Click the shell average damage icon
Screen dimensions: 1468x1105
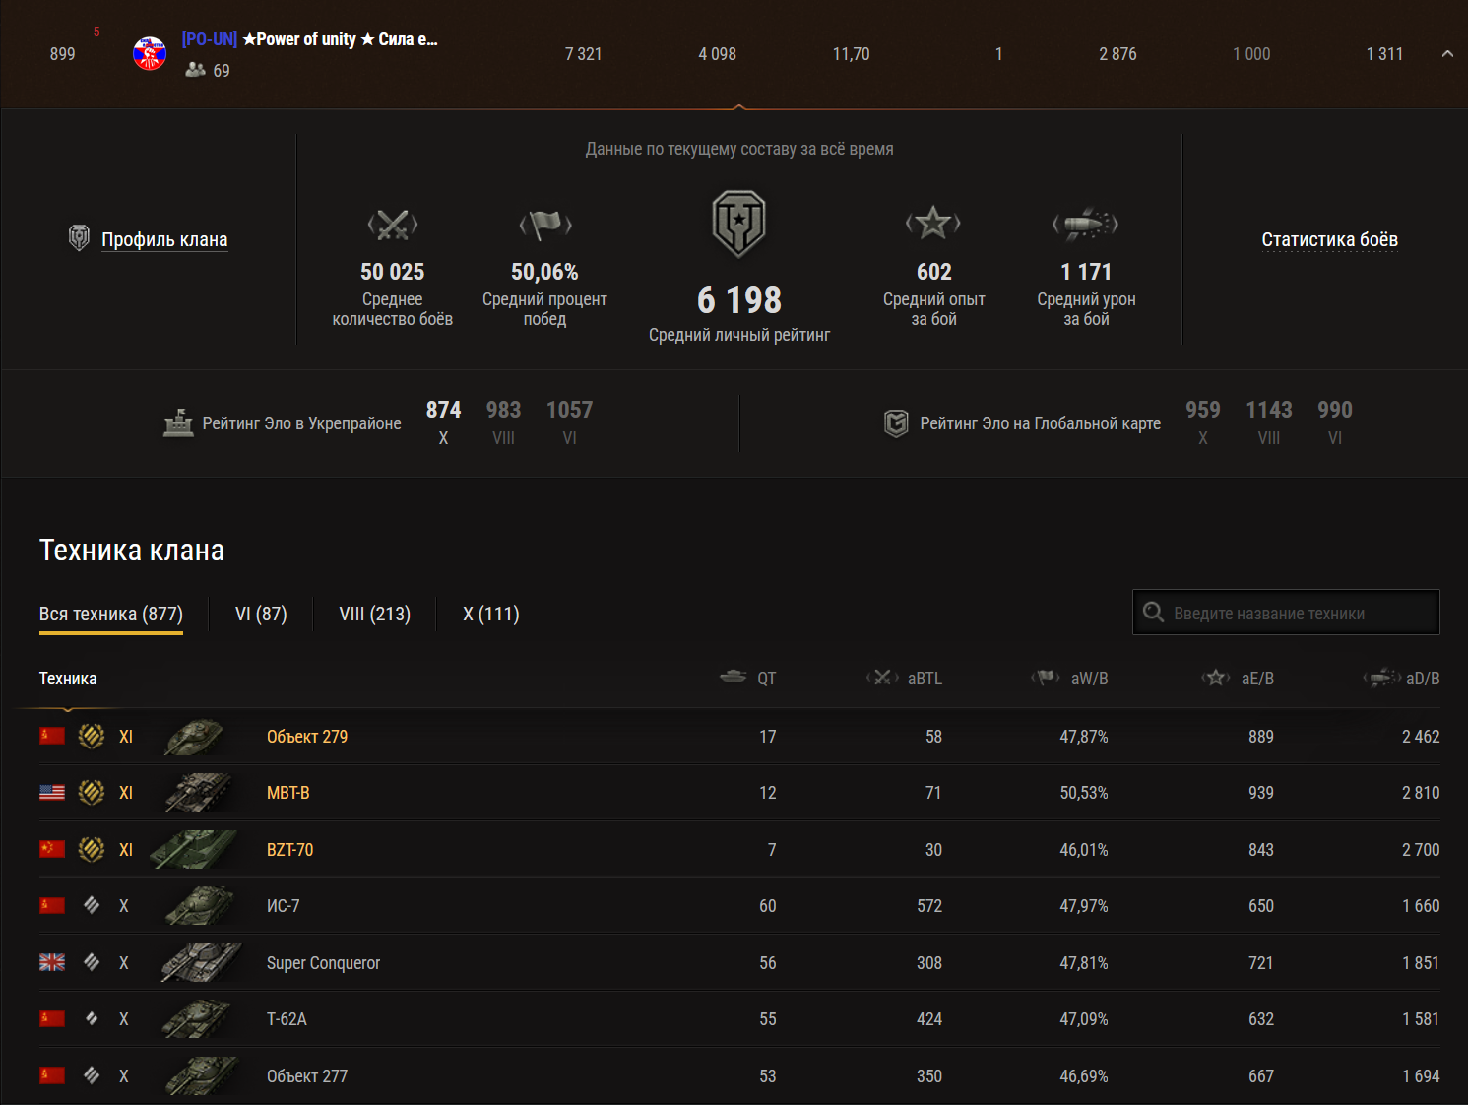coord(1086,225)
